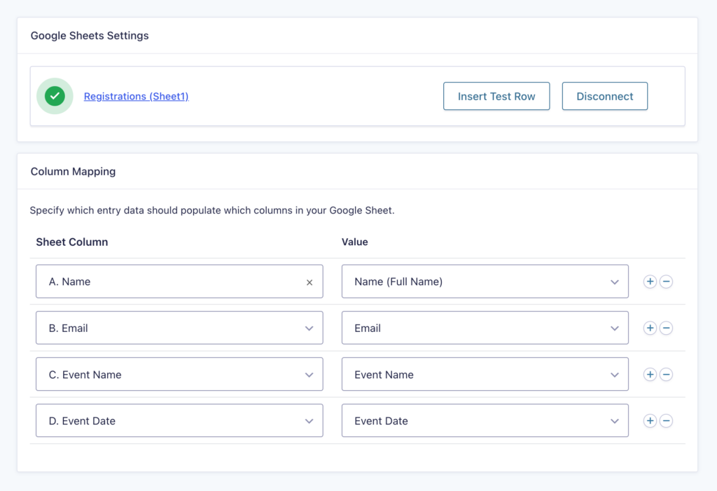Click the Insert Test Row button
Screen dimensions: 717x491
[496, 96]
